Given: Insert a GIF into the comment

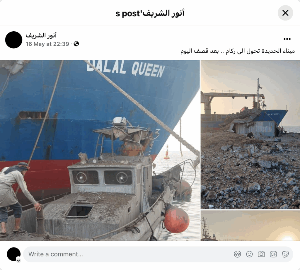Looking at the screenshot, I should (x=273, y=254).
